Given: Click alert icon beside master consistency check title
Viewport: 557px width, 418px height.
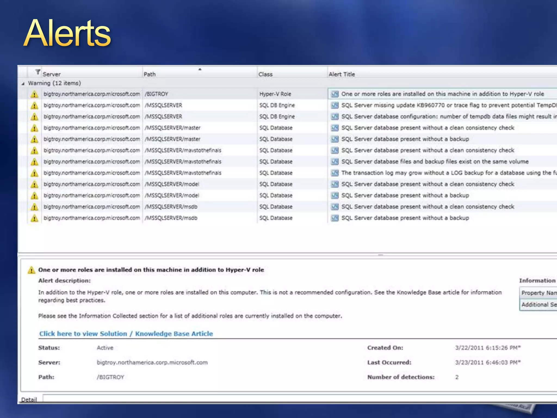Looking at the screenshot, I should (x=335, y=128).
